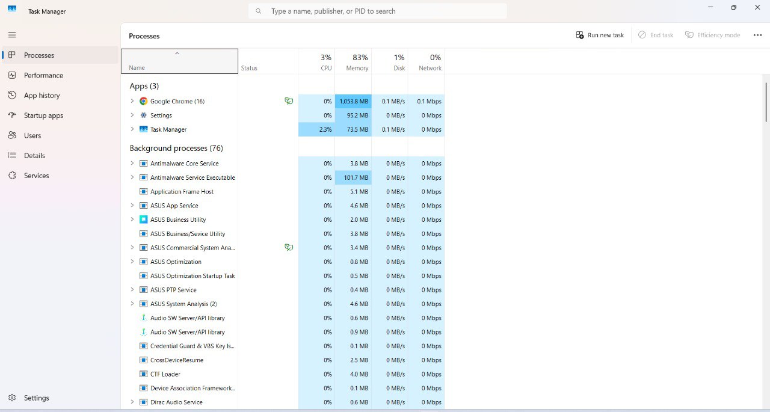Viewport: 770px width, 412px height.
Task: Click the Run new task button
Action: coord(600,35)
